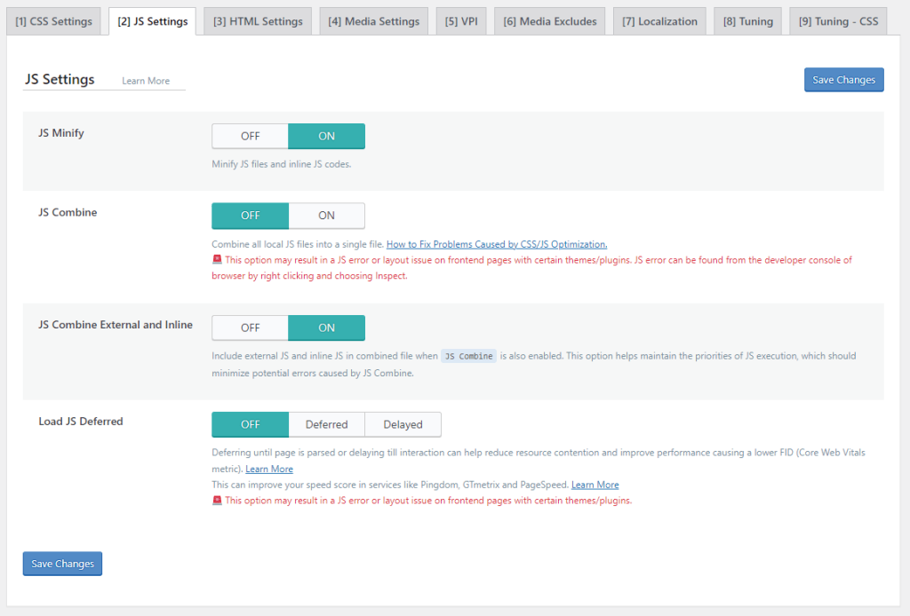910x616 pixels.
Task: Open the Tuning - CSS tab
Action: coord(838,21)
